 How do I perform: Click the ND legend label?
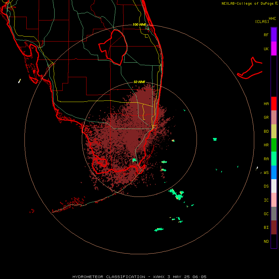266,241
